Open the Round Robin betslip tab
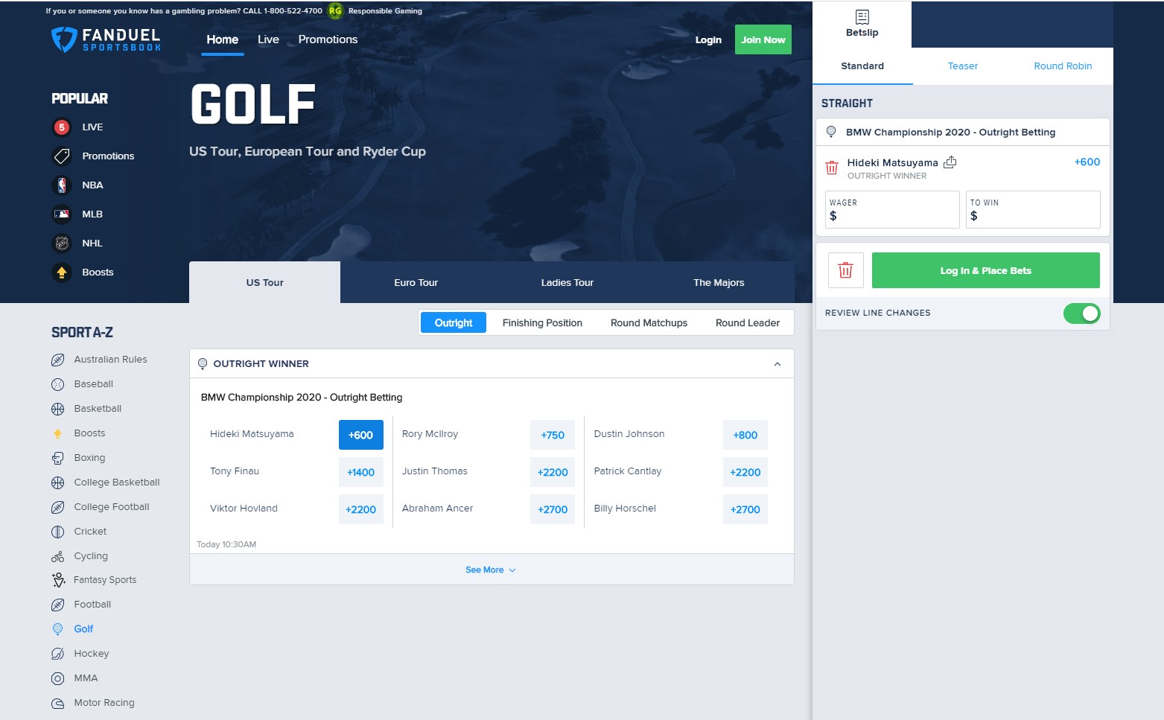Screen dimensions: 1164x720 [x=1063, y=66]
